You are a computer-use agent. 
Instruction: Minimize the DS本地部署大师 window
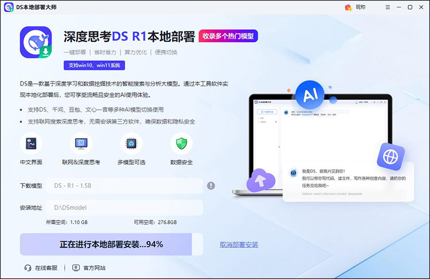point(398,7)
